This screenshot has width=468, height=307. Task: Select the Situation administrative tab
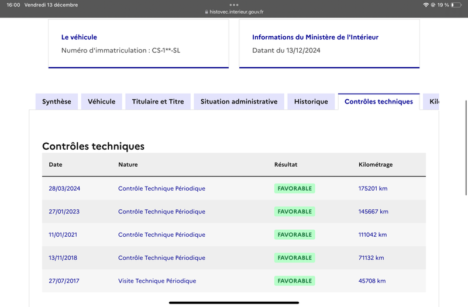239,102
